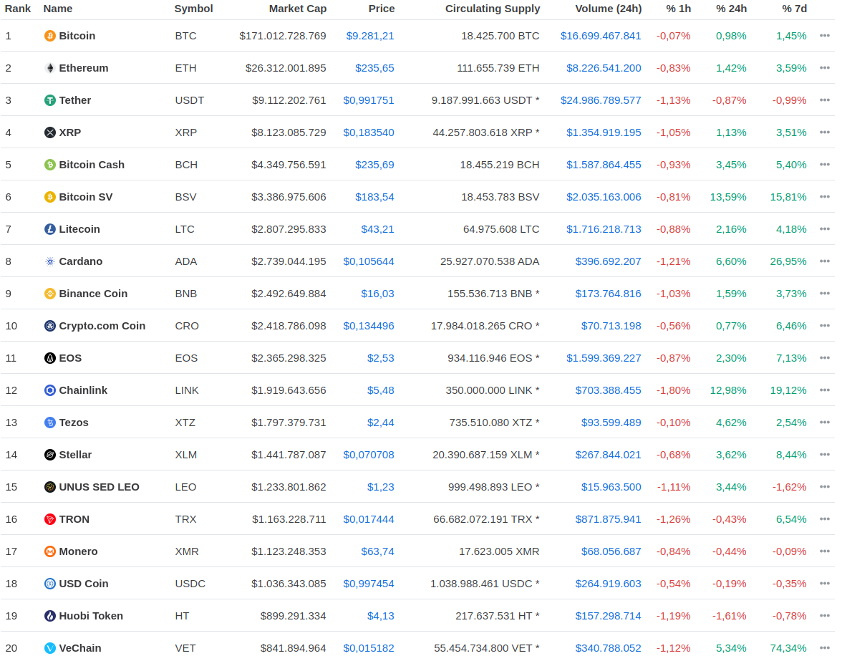Sort table by Volume (24h) header
This screenshot has width=847, height=661.
click(609, 9)
